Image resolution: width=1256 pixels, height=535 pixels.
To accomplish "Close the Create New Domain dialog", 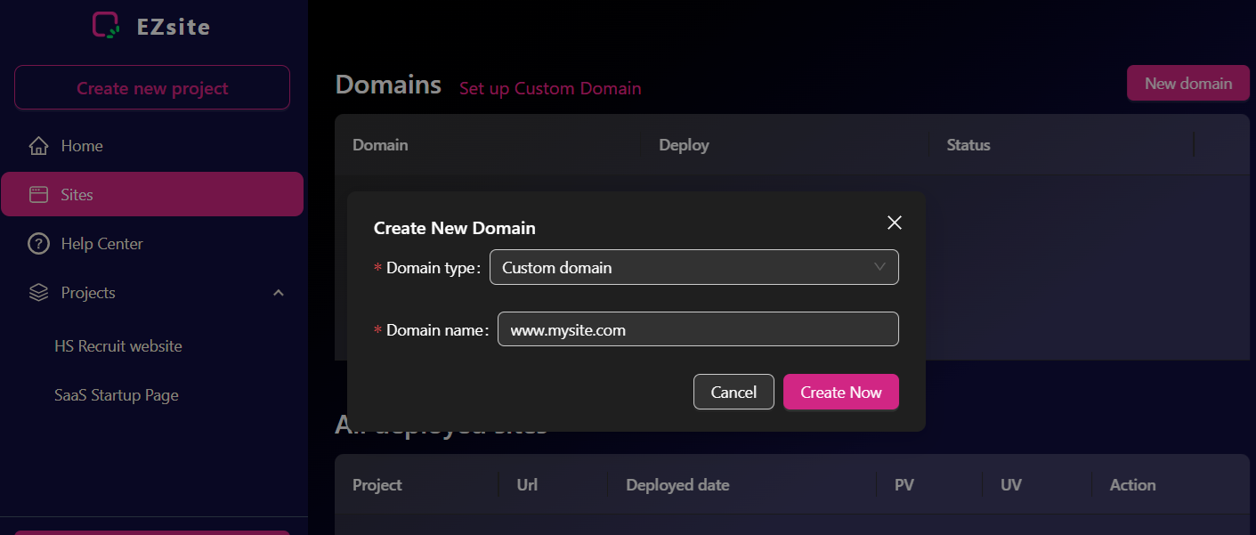I will pos(895,223).
